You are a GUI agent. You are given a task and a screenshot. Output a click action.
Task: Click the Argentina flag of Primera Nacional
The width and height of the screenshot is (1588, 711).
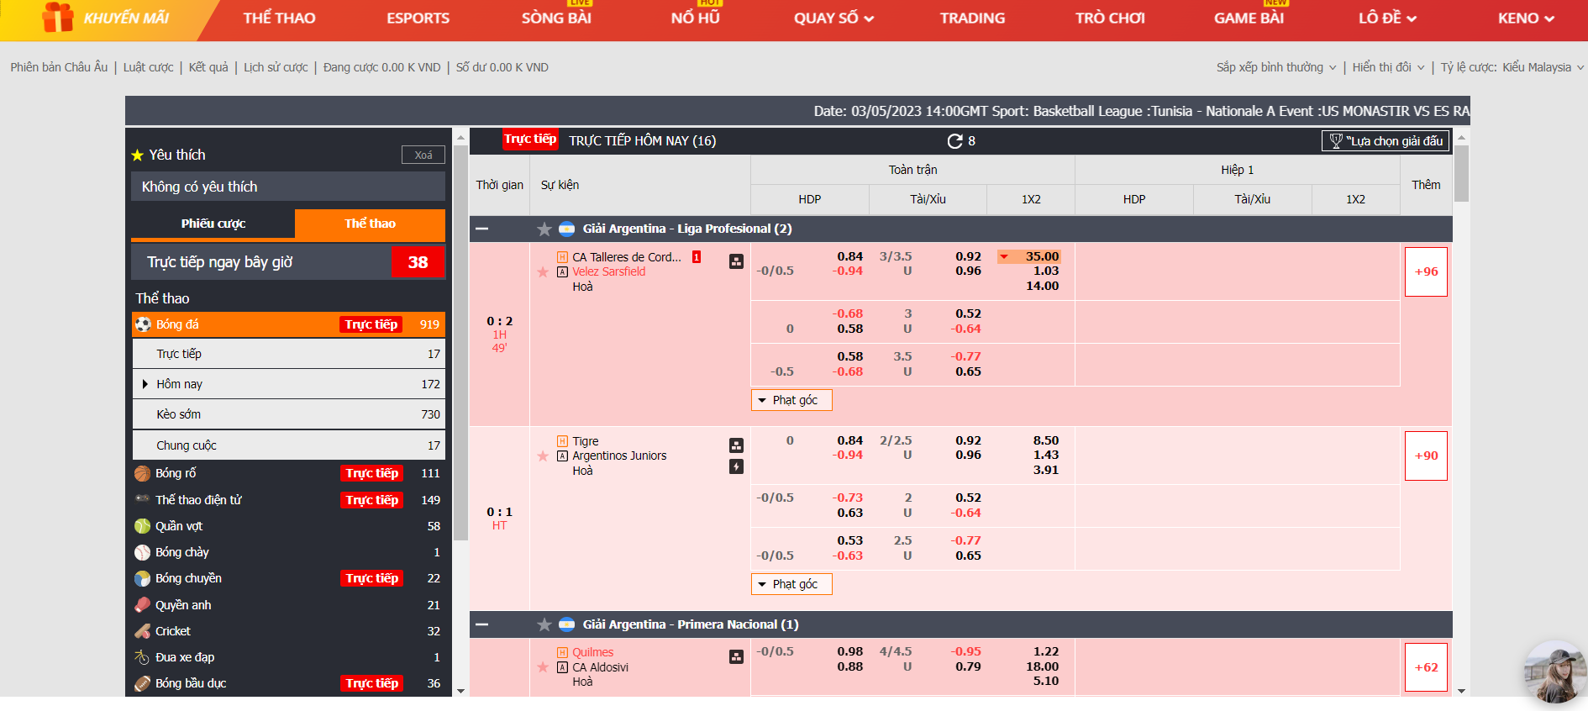click(566, 624)
